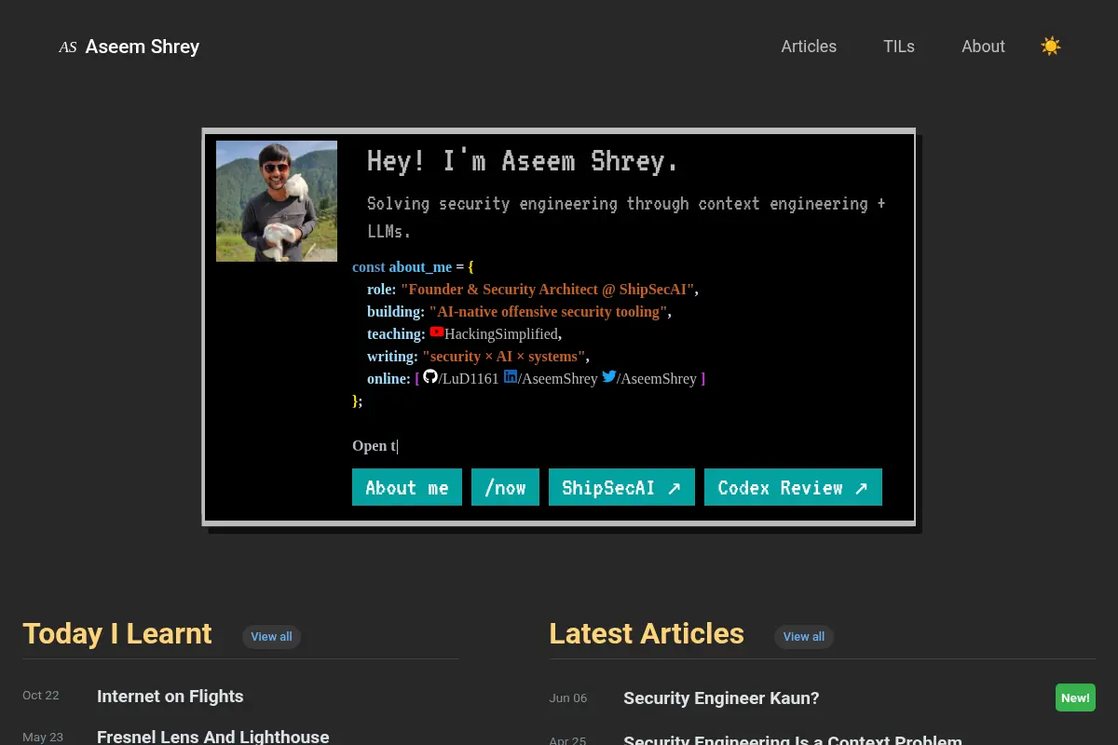Click the New! badge
This screenshot has height=745, width=1118.
(1075, 698)
